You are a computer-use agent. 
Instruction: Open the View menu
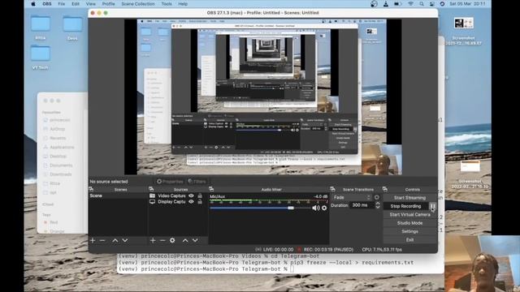[x=90, y=4]
